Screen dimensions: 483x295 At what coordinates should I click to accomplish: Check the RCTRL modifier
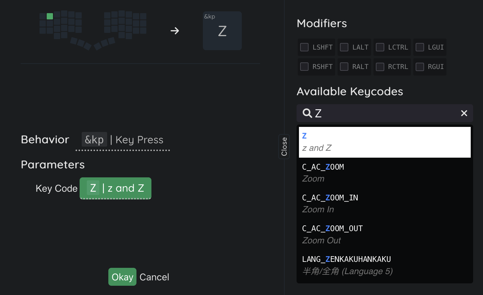click(x=380, y=67)
